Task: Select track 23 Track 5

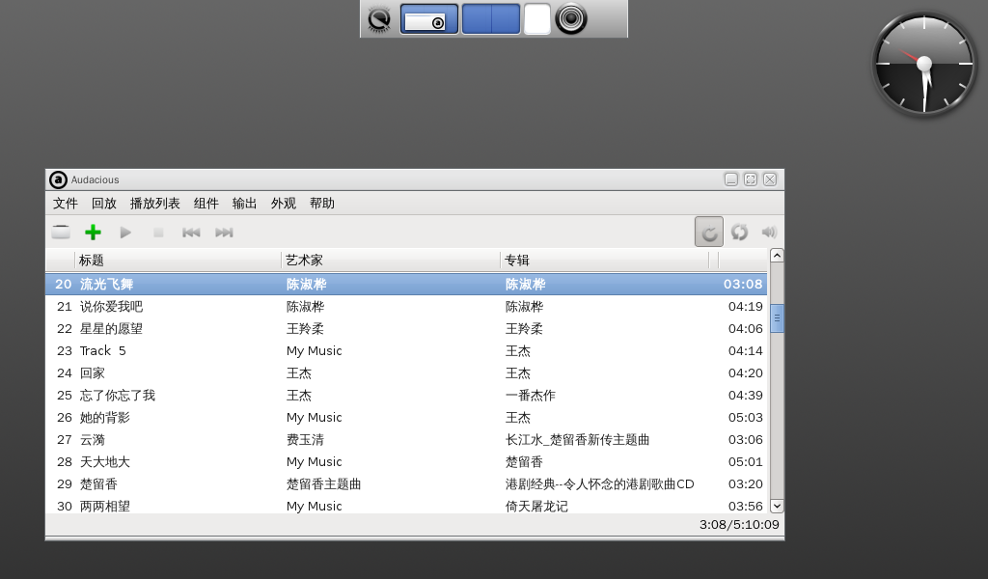Action: tap(406, 350)
